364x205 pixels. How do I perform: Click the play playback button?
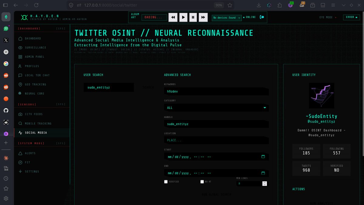183,18
